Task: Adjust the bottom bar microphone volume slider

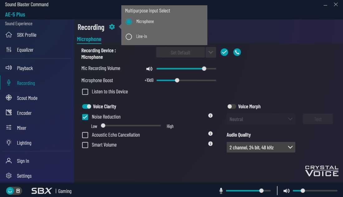Action: pos(248,191)
